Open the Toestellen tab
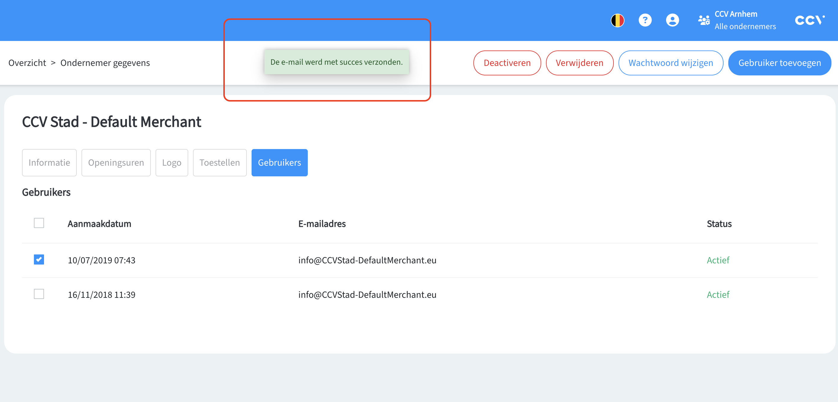 tap(219, 163)
